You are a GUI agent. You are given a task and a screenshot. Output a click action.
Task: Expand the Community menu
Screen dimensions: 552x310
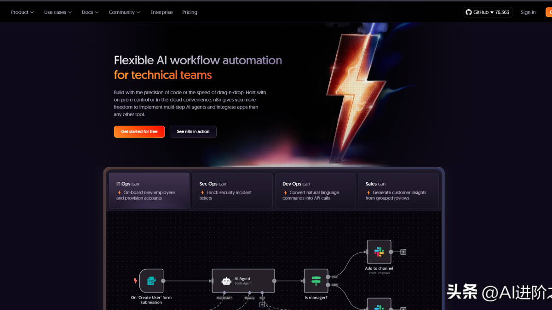click(x=125, y=12)
